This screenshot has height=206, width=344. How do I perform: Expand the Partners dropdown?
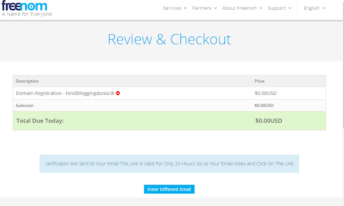pos(204,8)
